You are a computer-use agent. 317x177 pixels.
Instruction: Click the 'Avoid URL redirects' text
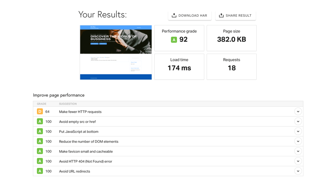75,171
